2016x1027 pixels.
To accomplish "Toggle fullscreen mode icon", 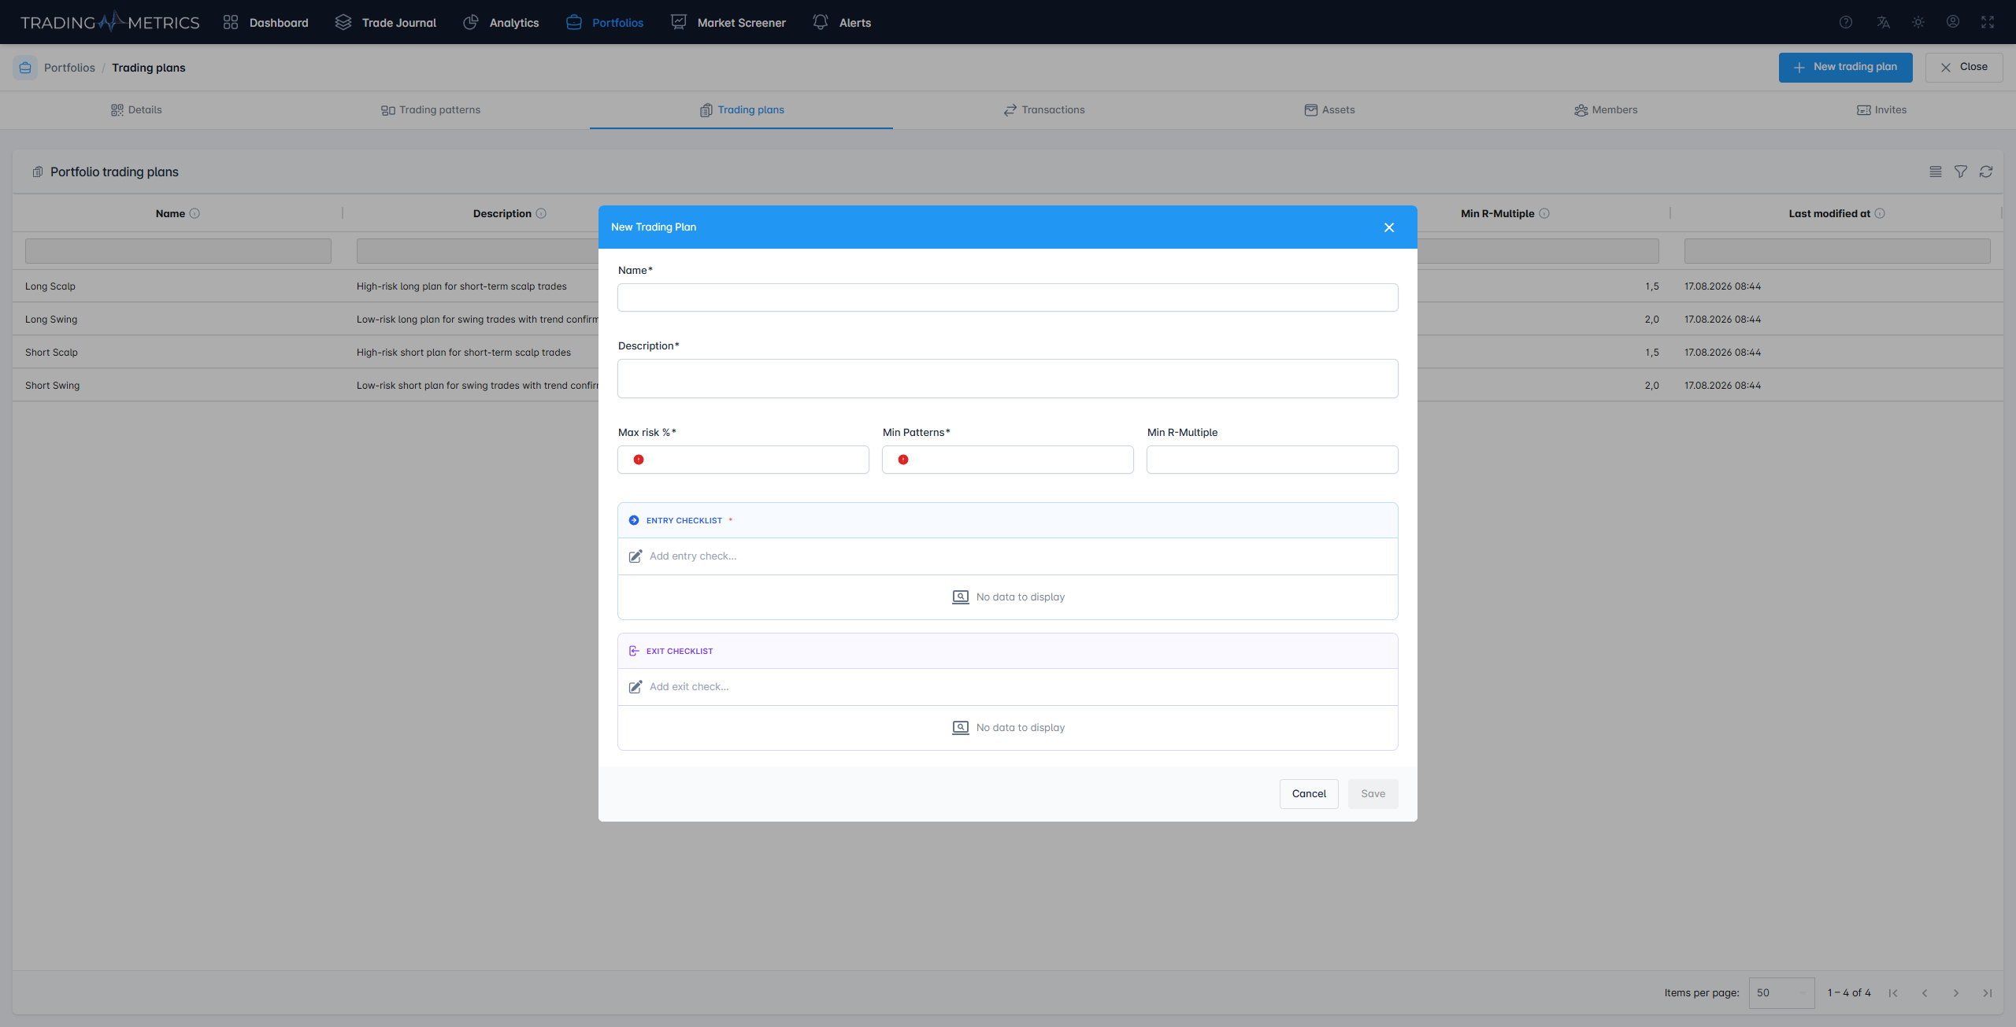I will click(1988, 22).
